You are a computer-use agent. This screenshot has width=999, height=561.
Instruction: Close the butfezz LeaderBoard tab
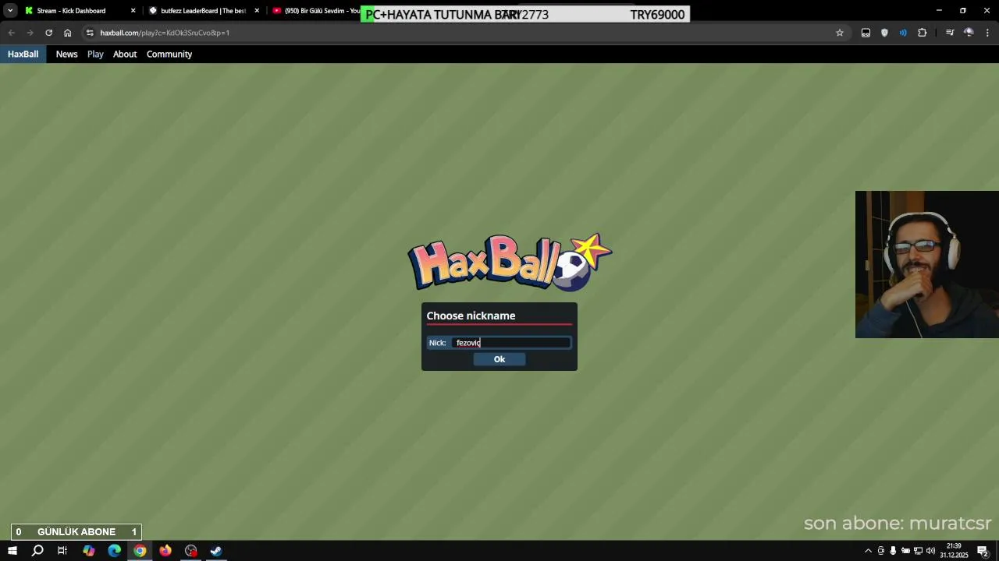[257, 11]
